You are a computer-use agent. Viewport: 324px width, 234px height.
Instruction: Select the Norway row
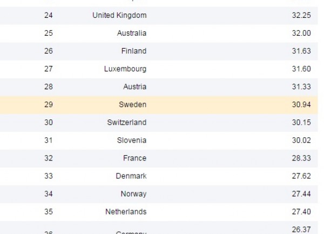[x=159, y=194]
